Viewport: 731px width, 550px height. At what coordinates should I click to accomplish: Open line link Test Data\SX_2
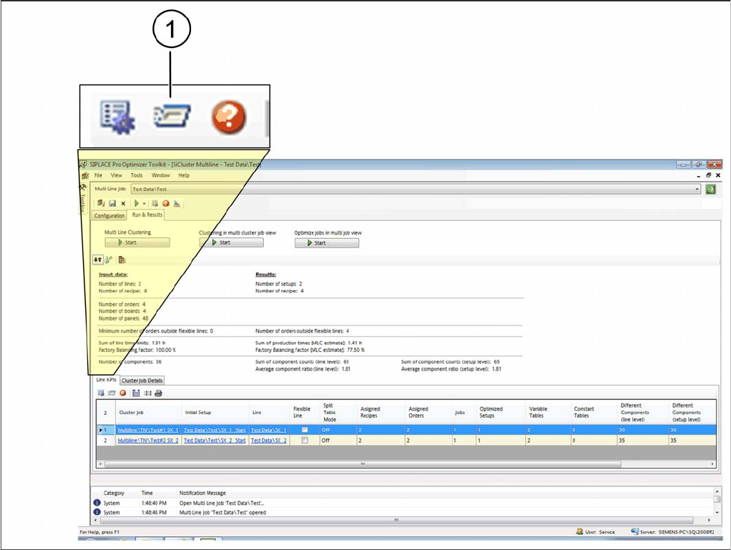pos(268,440)
